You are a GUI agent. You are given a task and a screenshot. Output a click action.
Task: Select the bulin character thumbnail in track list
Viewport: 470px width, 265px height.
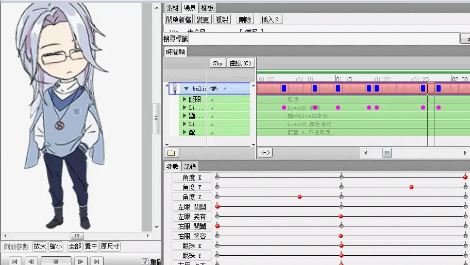175,89
